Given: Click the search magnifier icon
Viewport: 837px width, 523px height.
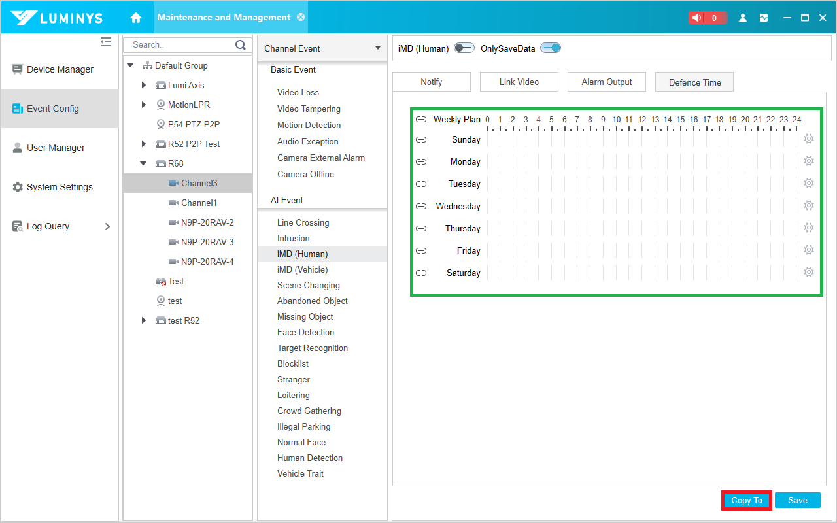Looking at the screenshot, I should (241, 45).
